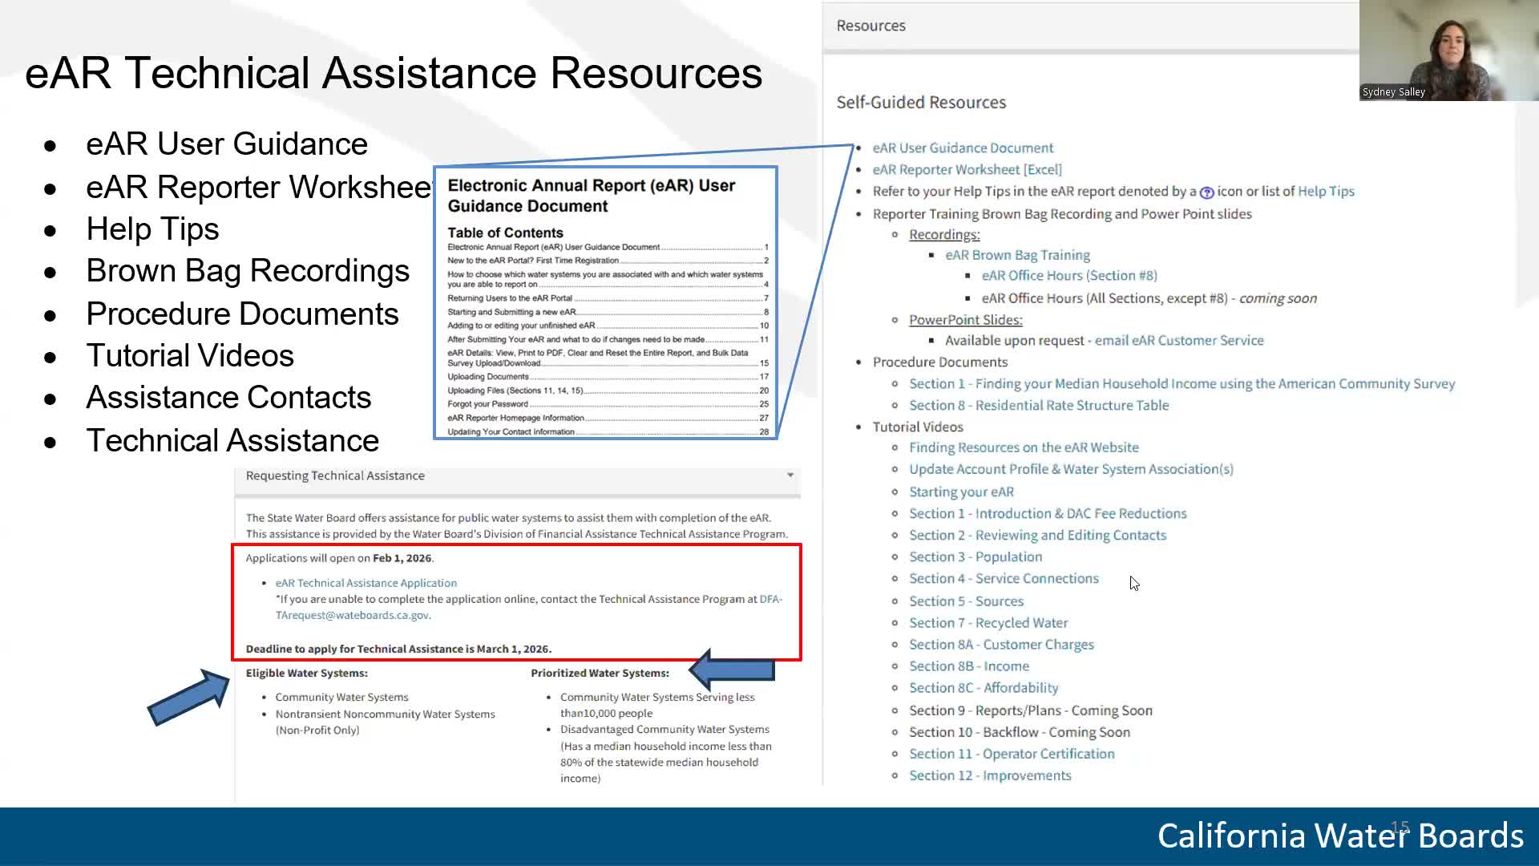Click the DFA-TArequest@wateboards.ca.gov email link

point(353,615)
